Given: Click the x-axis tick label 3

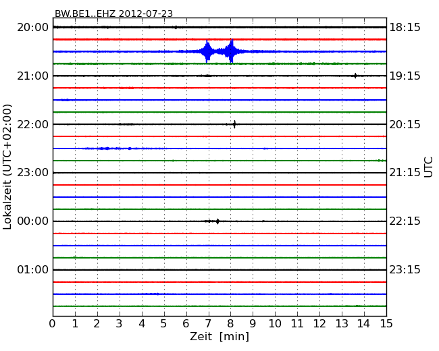Looking at the screenshot, I should [120, 323].
